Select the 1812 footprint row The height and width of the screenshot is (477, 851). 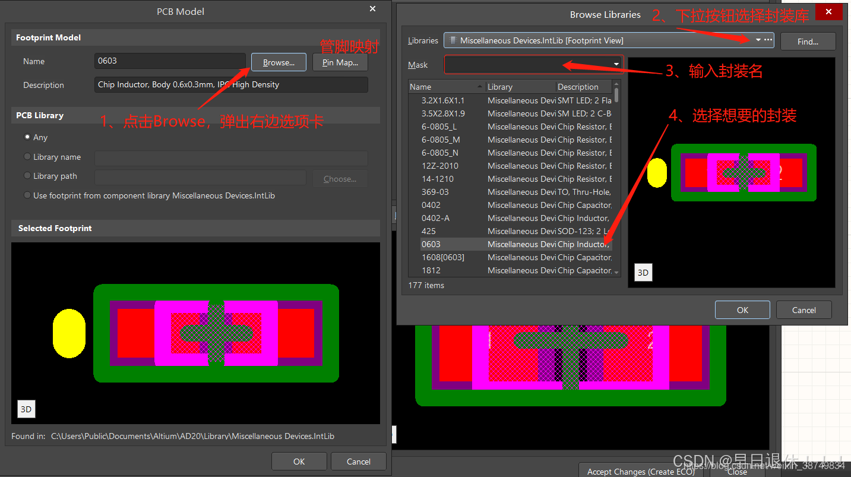(510, 270)
